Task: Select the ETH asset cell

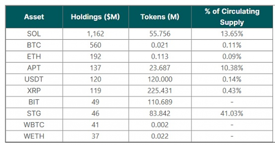Action: pos(34,57)
